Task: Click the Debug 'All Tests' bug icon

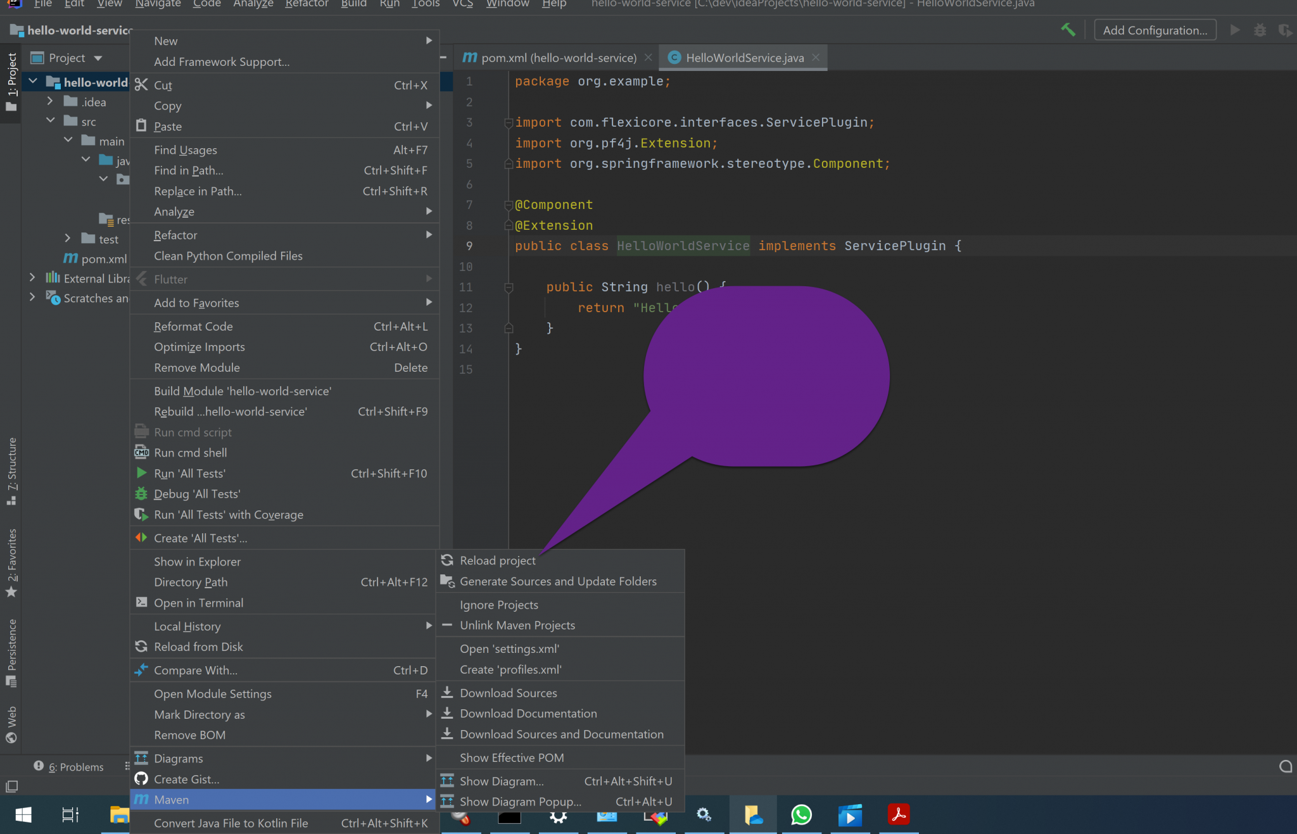Action: point(141,494)
